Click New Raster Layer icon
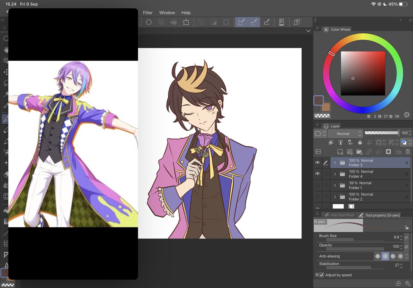Image resolution: width=413 pixels, height=288 pixels. (340, 152)
